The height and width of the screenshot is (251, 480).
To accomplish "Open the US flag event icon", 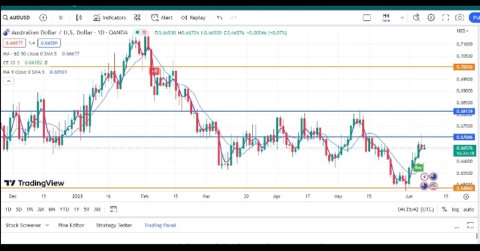I will click(433, 186).
